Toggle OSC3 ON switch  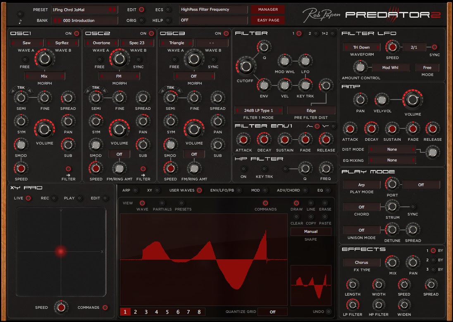(x=226, y=33)
